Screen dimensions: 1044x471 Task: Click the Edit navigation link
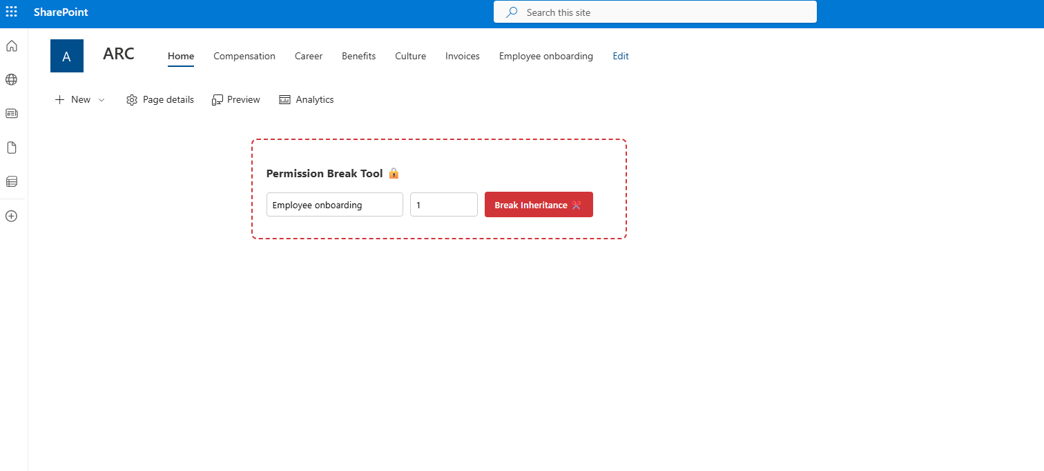point(621,57)
